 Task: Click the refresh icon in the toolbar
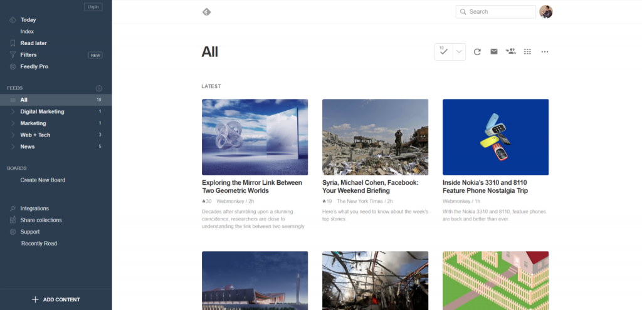tap(477, 52)
